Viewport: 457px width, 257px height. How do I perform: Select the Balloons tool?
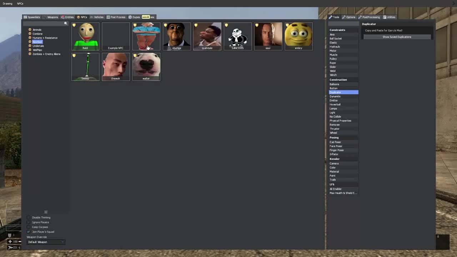pos(343,84)
